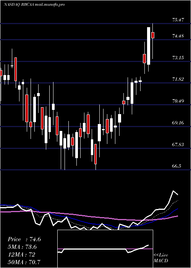Click the 73.15 price axis label
This screenshot has width=191, height=268.
[178, 58]
